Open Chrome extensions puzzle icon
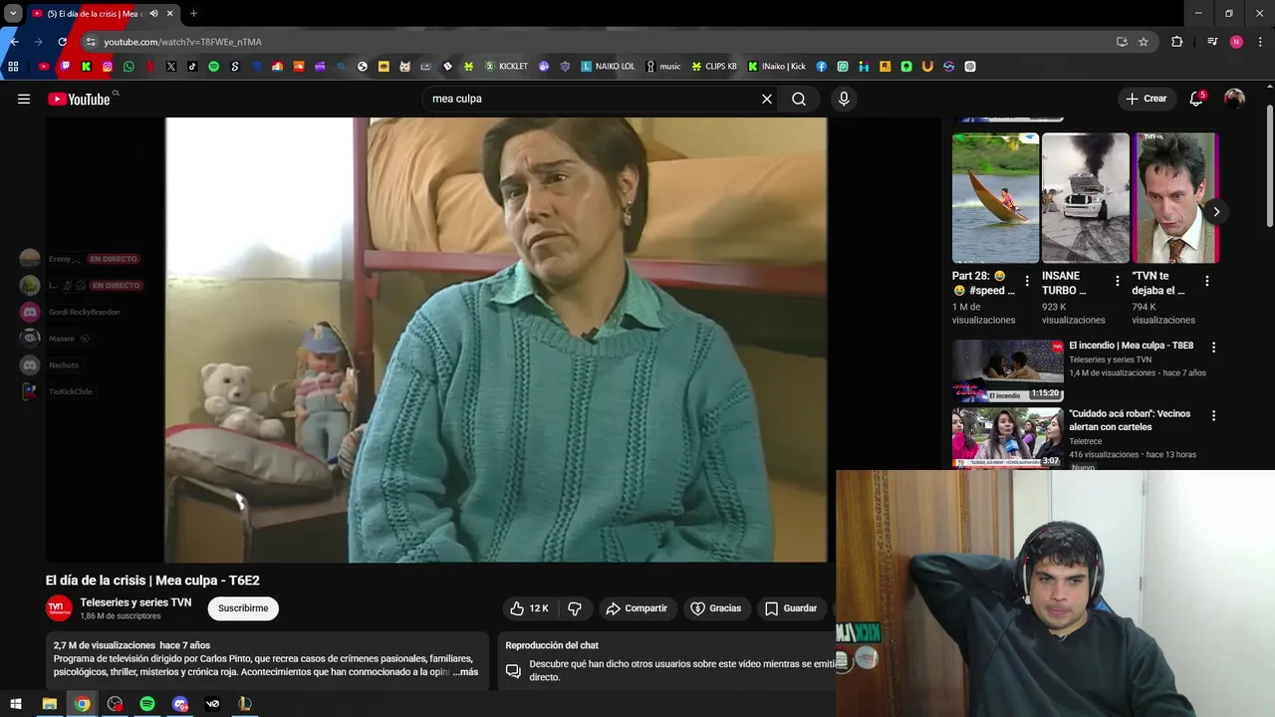This screenshot has width=1275, height=717. point(1177,42)
